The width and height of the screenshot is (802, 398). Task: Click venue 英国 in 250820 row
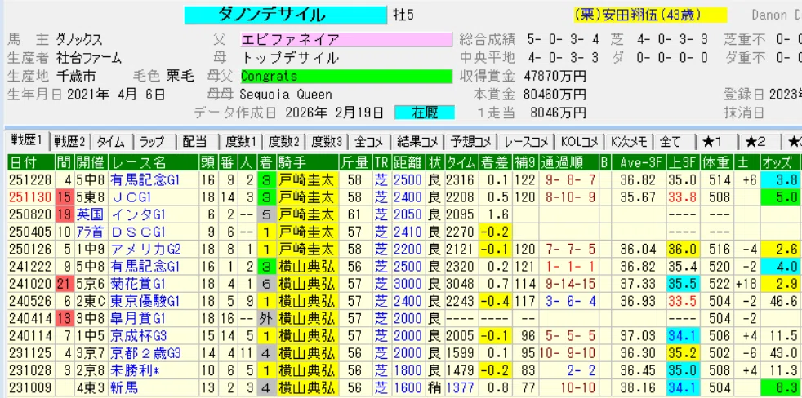coord(90,214)
